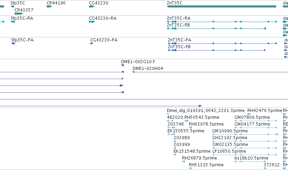Viewport: 288px width, 170px height.
Task: Select the Sfp35C-PA protein label
Action: coord(22,40)
